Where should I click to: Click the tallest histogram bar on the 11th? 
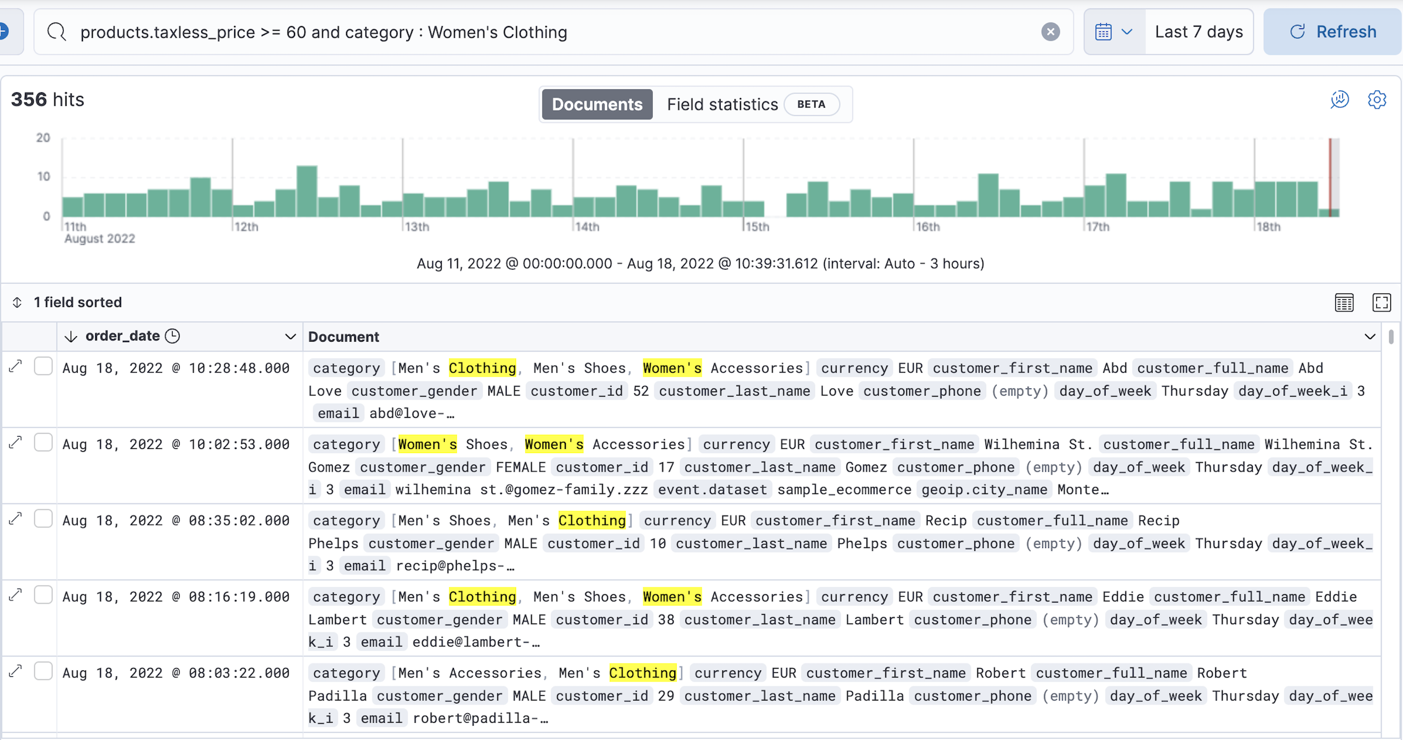pos(201,197)
